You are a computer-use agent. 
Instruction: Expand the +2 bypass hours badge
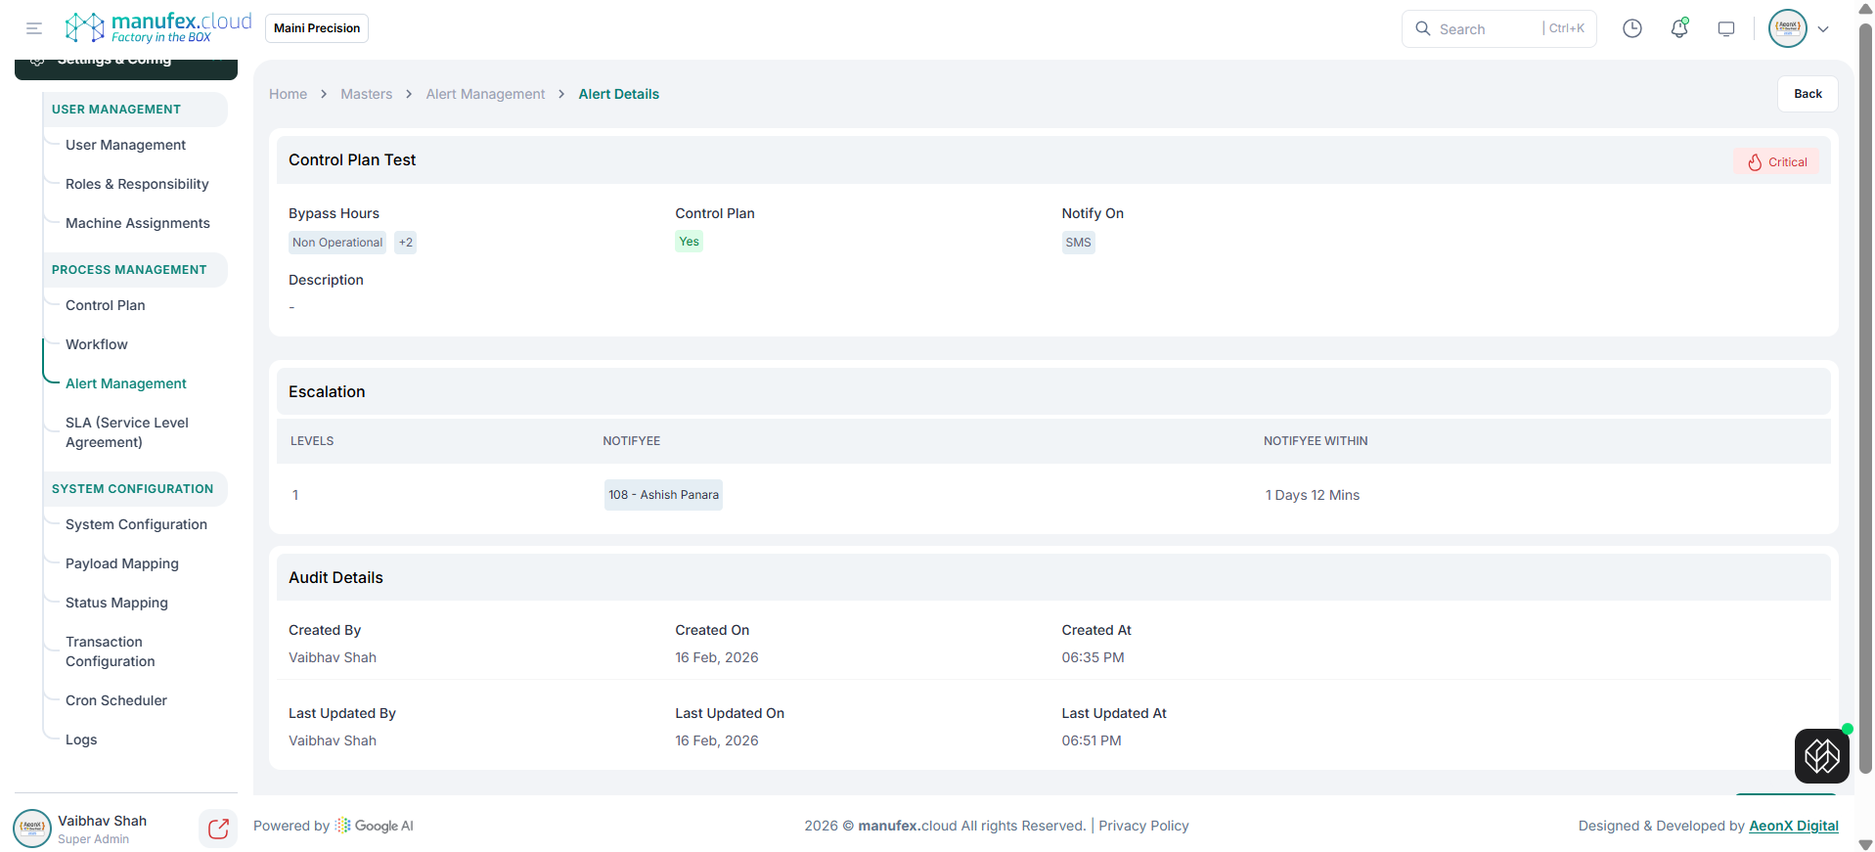405,243
